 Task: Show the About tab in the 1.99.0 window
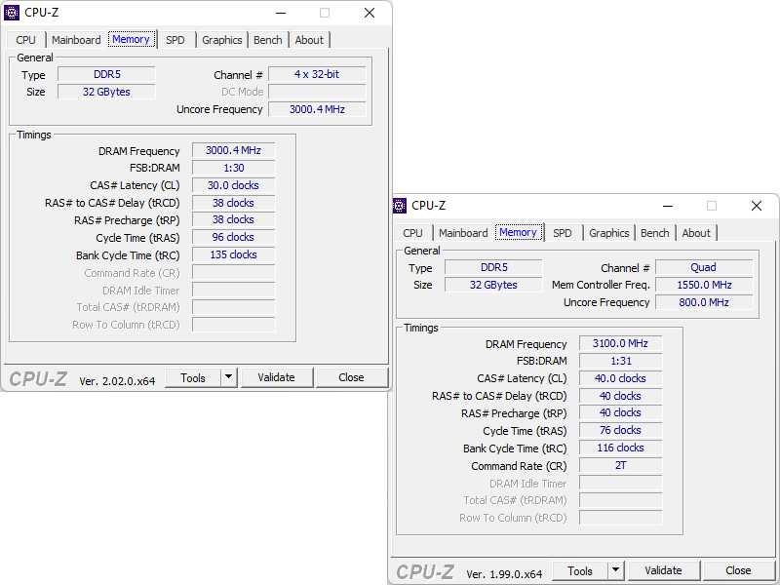click(696, 233)
